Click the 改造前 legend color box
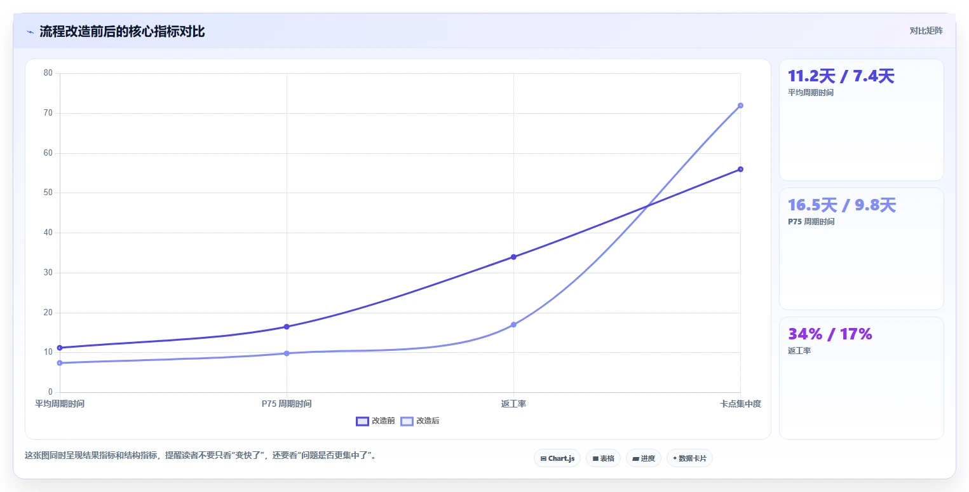 tap(362, 421)
